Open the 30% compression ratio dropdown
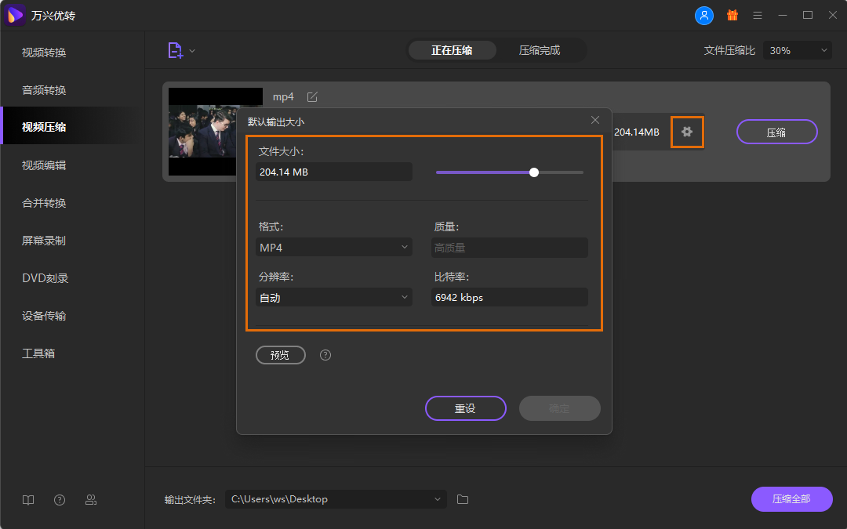 798,50
